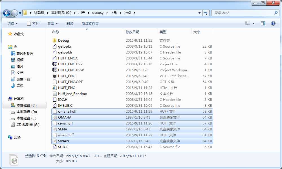Viewport: 282px width, 169px height.
Task: Open recent locations dropdown beside nav arrows
Action: click(20, 13)
